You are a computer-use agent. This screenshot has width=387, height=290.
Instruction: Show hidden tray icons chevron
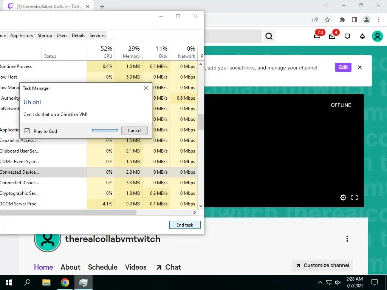tap(320, 282)
